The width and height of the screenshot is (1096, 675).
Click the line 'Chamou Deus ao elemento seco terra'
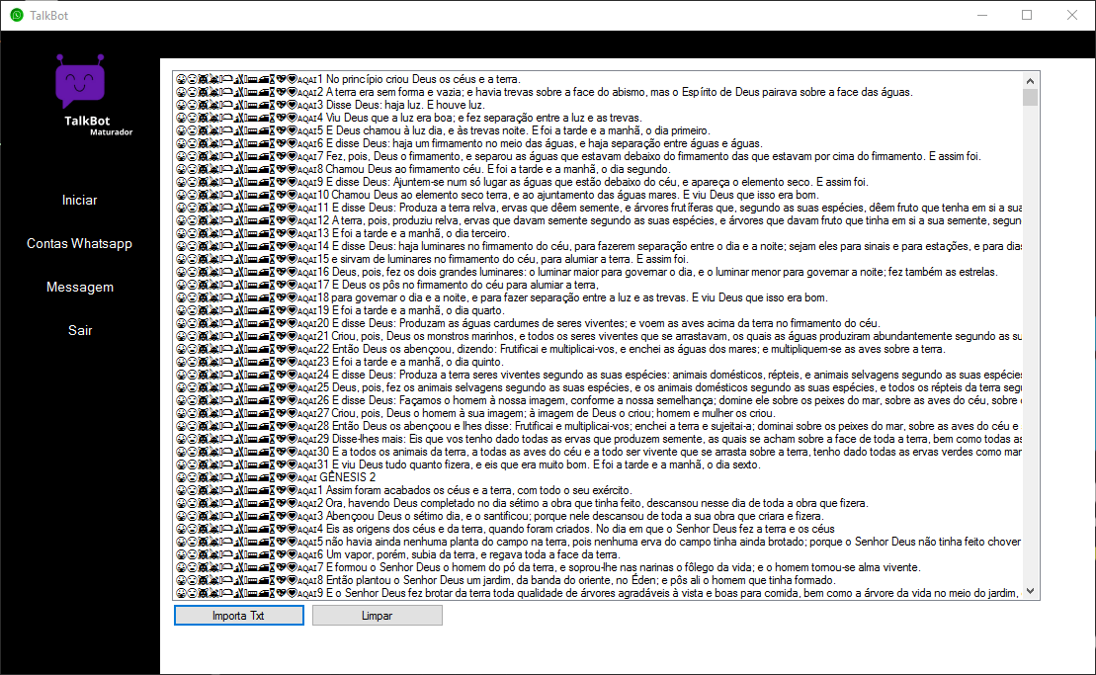point(497,195)
